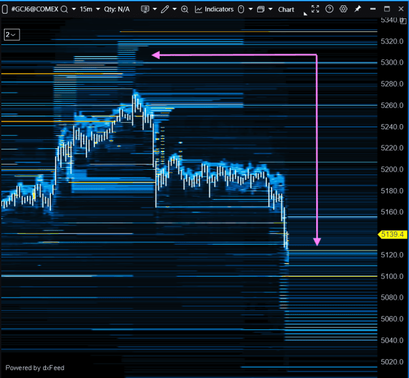The image size is (409, 378).
Task: Click the 5040.0 price axis label
Action: [x=392, y=340]
